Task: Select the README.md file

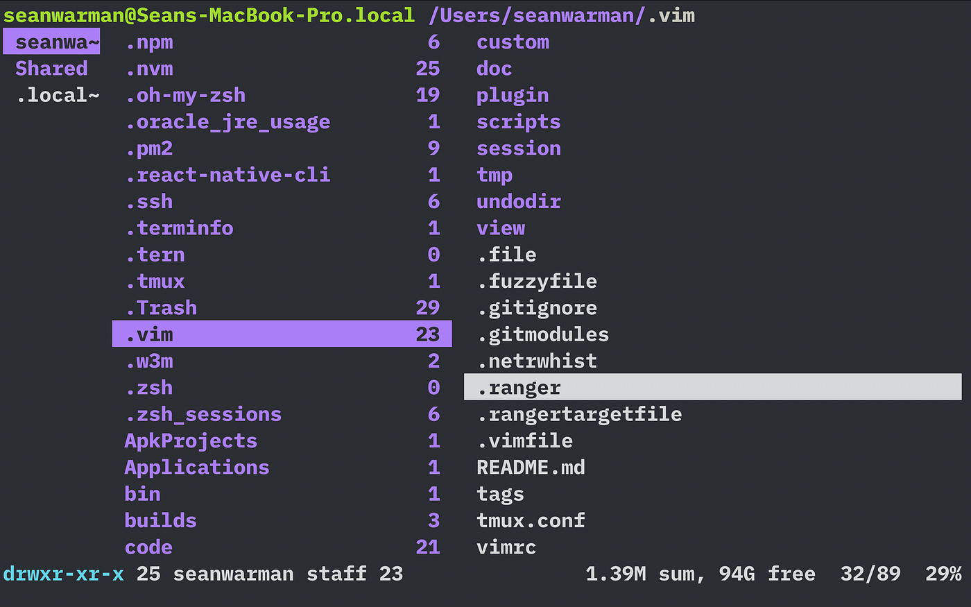Action: pos(530,468)
